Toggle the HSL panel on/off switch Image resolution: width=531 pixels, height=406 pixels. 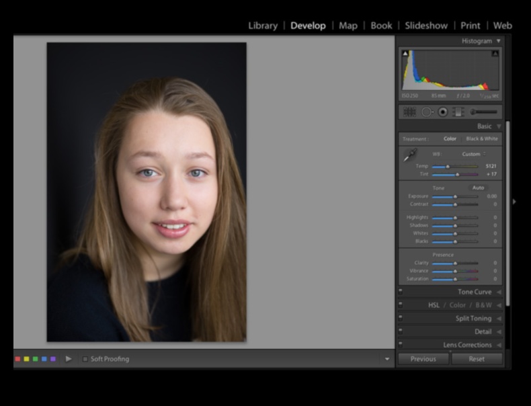tap(401, 304)
